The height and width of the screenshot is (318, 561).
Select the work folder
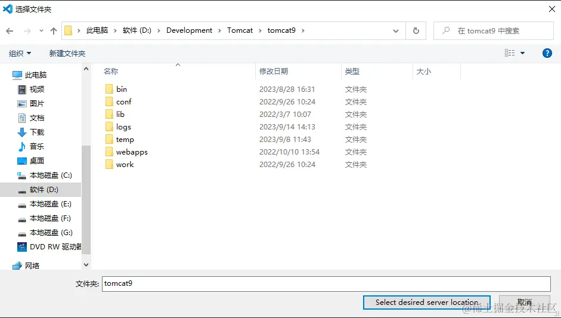pyautogui.click(x=125, y=165)
